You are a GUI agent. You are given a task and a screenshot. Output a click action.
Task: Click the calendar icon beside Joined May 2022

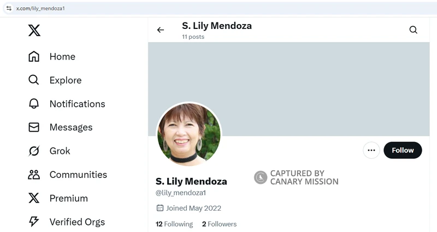pos(160,208)
